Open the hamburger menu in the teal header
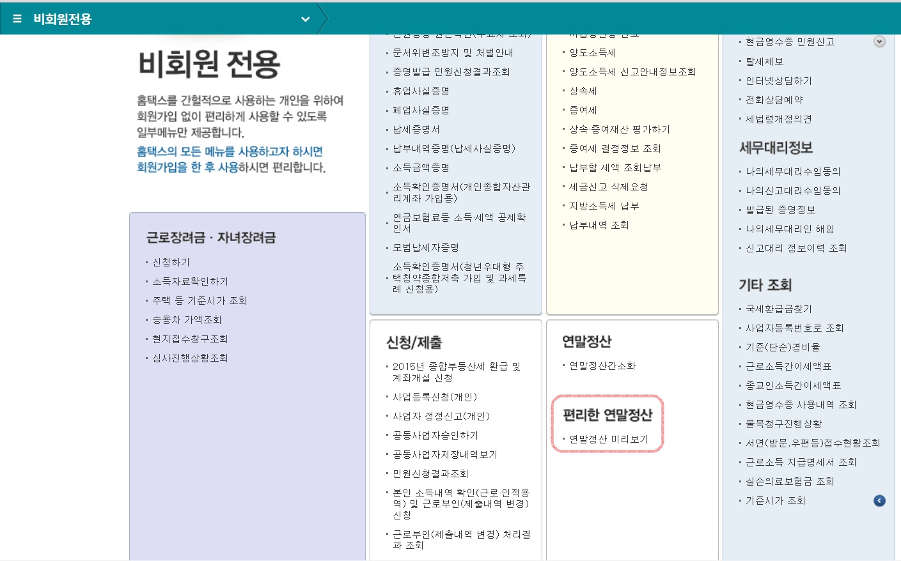Screen dimensions: 901x561 pyautogui.click(x=17, y=18)
